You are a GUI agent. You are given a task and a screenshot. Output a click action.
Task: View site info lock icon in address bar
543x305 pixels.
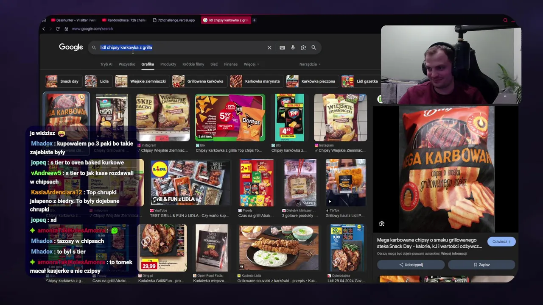tap(66, 29)
